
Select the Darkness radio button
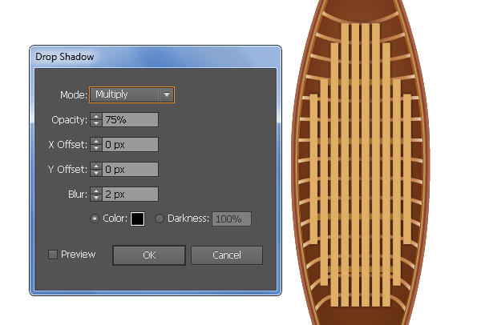160,219
